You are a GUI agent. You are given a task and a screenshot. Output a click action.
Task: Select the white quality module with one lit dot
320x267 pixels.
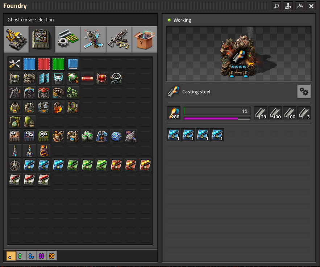(15, 180)
